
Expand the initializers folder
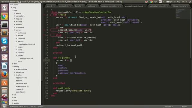15,72
